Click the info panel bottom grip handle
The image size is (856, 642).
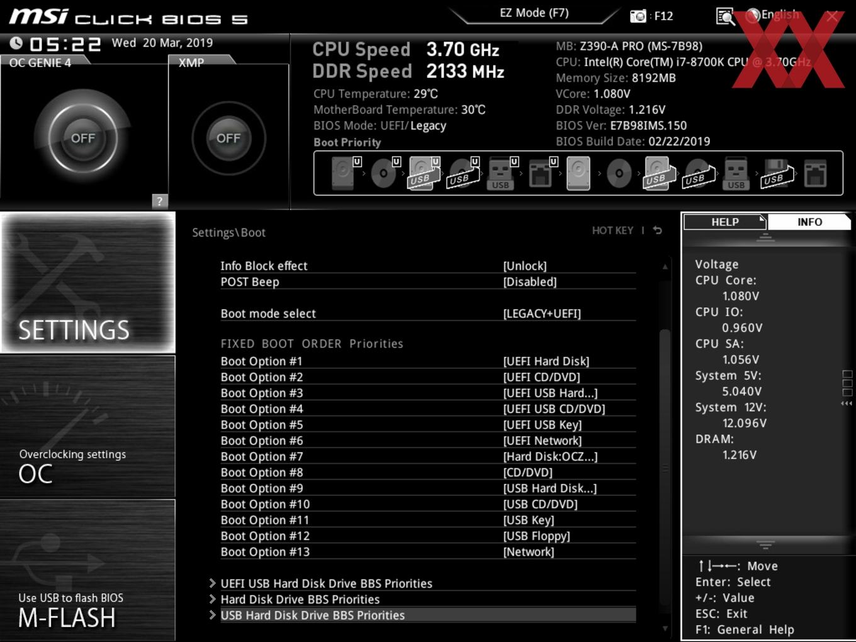coord(765,545)
